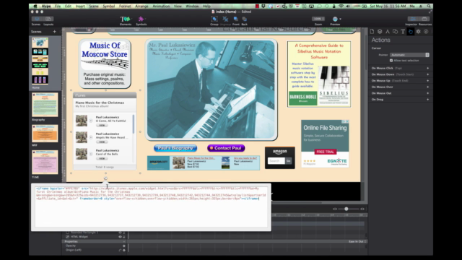The width and height of the screenshot is (462, 260).
Task: Show the Scenes panel toolbar button
Action: coord(37,19)
